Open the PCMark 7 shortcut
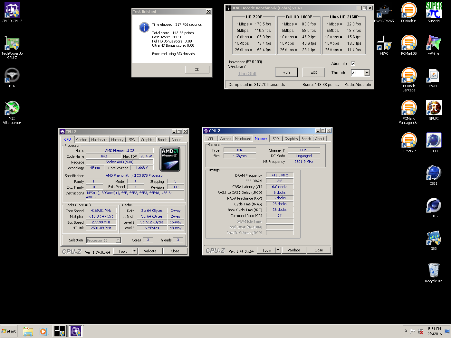 click(409, 143)
